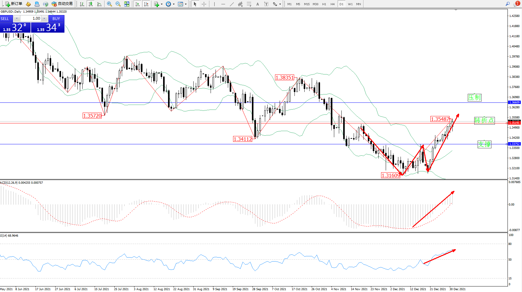Select the crosshair tool
The height and width of the screenshot is (292, 522).
[204, 4]
